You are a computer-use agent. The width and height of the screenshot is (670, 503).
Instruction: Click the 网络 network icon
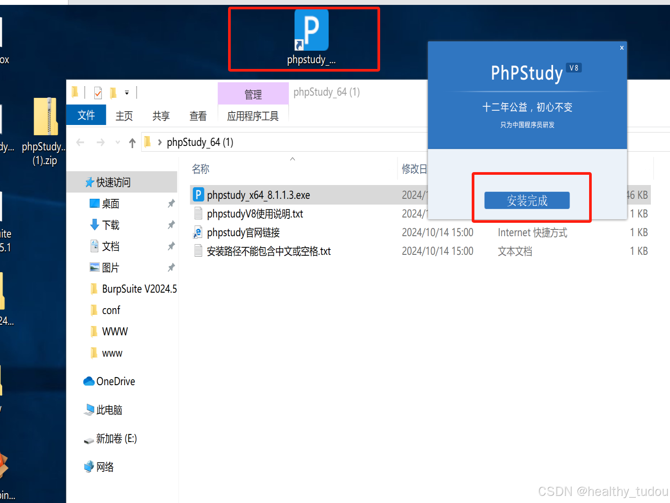(89, 467)
